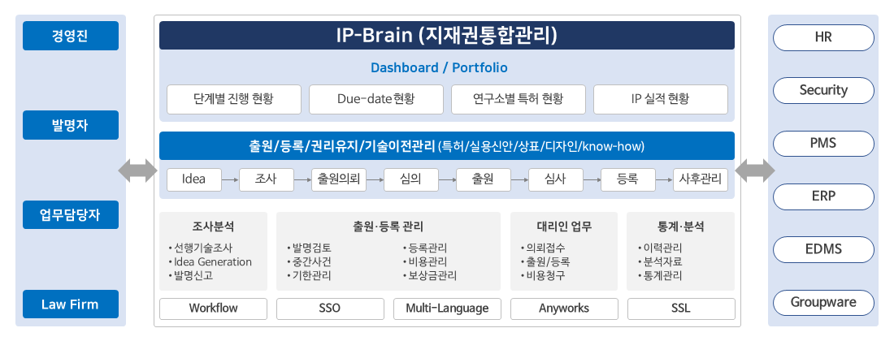Image resolution: width=894 pixels, height=341 pixels.
Task: Select the 조사 step
Action: point(267,179)
